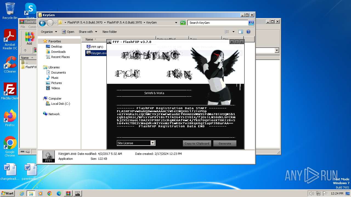
Task: Open Pictures library
Action: 56,83
